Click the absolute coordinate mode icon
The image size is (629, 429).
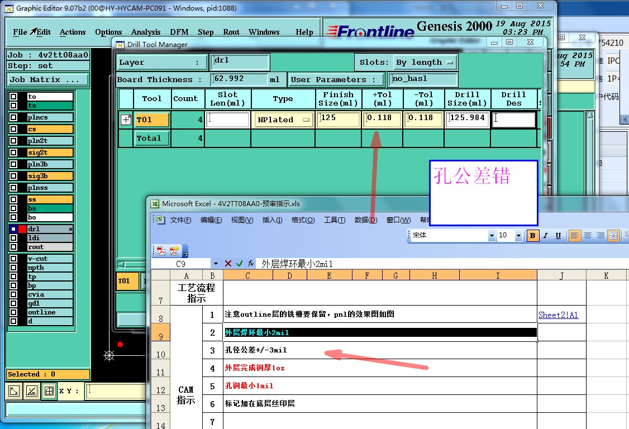[x=14, y=391]
